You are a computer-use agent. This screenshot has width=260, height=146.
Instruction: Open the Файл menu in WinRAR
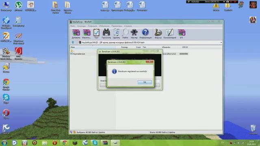(x=73, y=26)
